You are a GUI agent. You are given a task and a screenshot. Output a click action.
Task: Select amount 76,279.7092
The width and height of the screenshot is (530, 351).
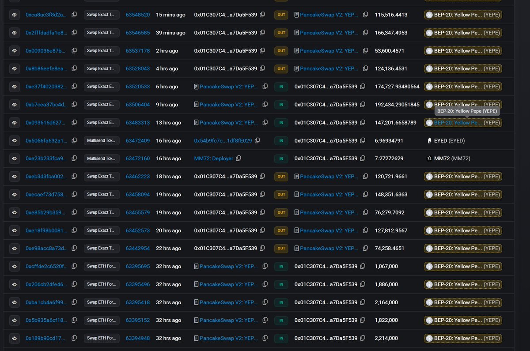coord(390,212)
